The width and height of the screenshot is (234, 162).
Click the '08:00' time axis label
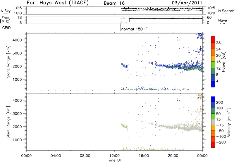[x=85, y=156]
